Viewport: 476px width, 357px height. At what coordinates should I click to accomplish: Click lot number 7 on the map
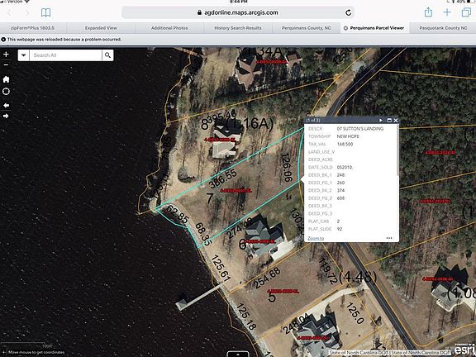(x=210, y=198)
